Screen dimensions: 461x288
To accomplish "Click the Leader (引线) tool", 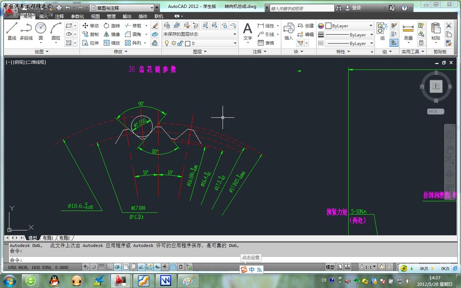I will point(266,34).
